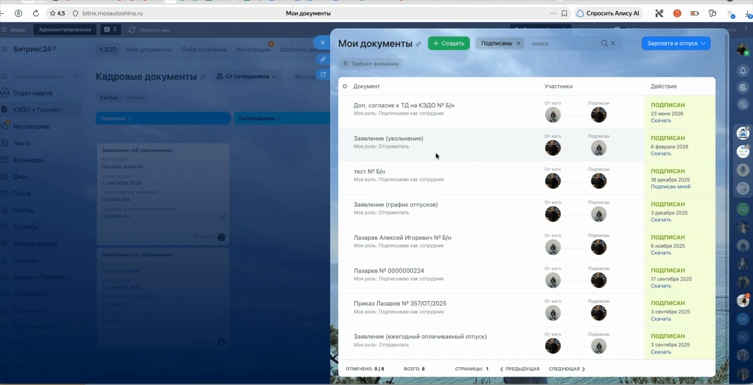The width and height of the screenshot is (753, 385).
Task: Switch to the КЭДО tab
Action: point(108,49)
